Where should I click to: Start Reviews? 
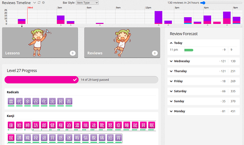[122, 43]
